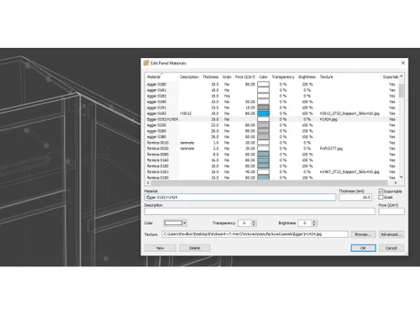Sort by the Description column header

coord(189,76)
